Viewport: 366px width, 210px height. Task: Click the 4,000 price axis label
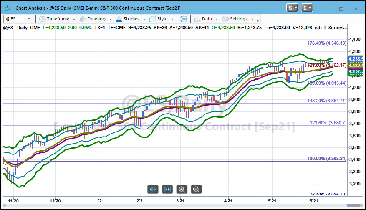[x=355, y=87]
